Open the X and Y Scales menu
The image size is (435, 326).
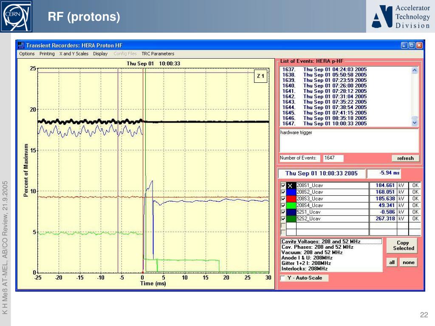[74, 54]
